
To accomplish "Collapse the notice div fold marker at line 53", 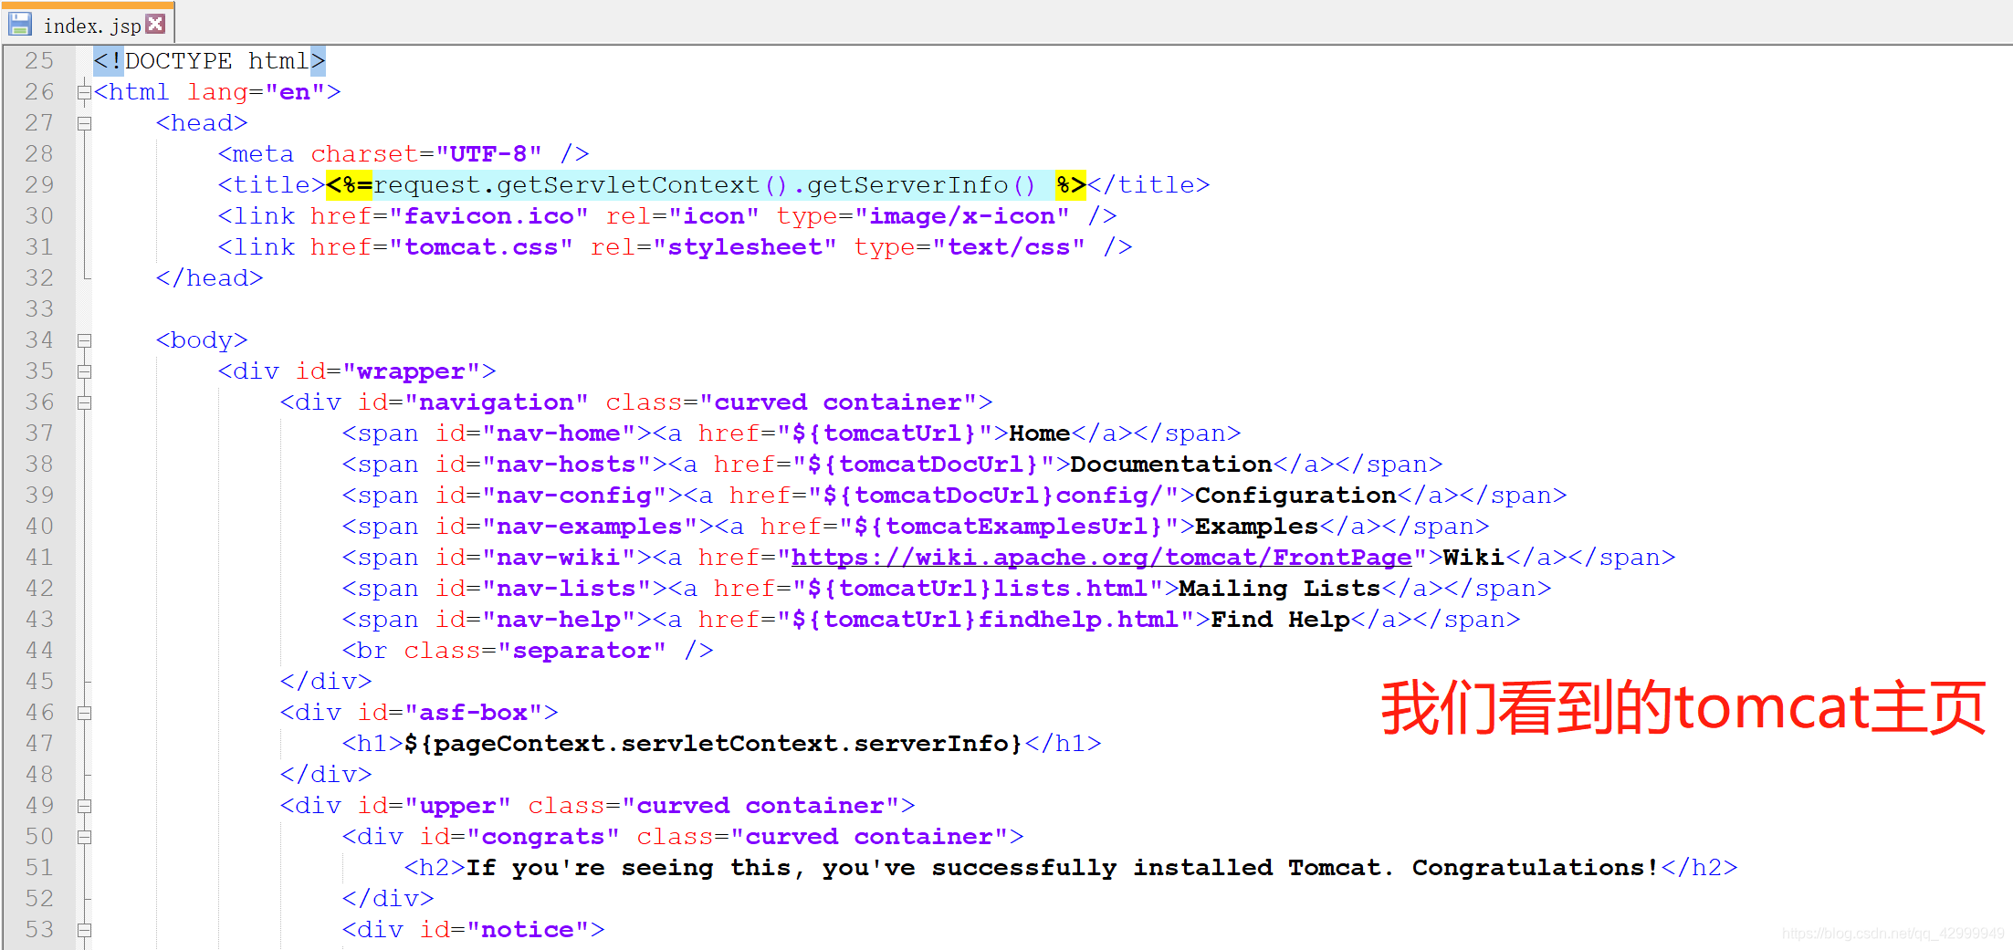I will point(84,930).
